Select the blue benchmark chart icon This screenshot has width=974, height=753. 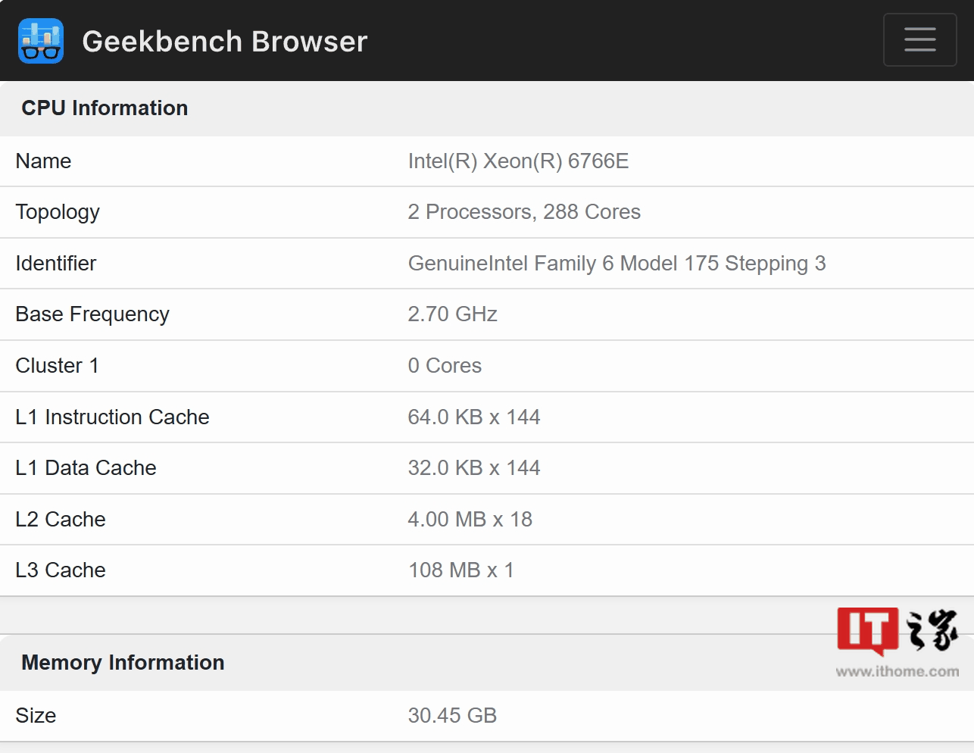pyautogui.click(x=40, y=33)
